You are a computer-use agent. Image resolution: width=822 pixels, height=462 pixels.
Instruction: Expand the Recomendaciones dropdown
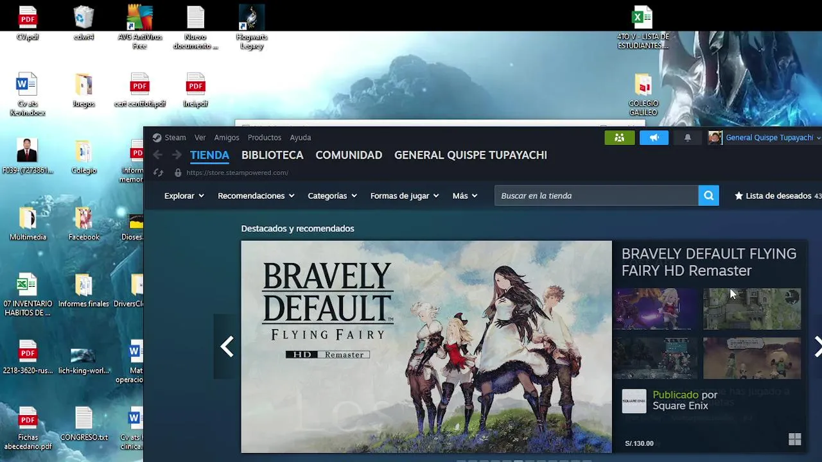(256, 196)
